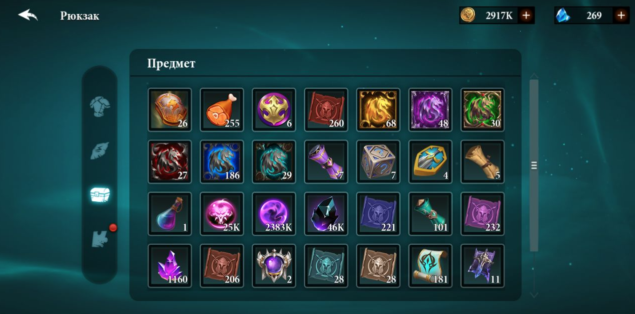Add more gold coins with plus button
The image size is (635, 314).
click(x=526, y=15)
